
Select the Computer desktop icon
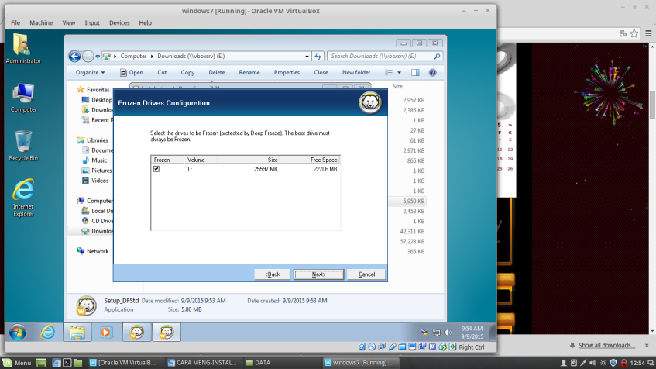(x=23, y=98)
